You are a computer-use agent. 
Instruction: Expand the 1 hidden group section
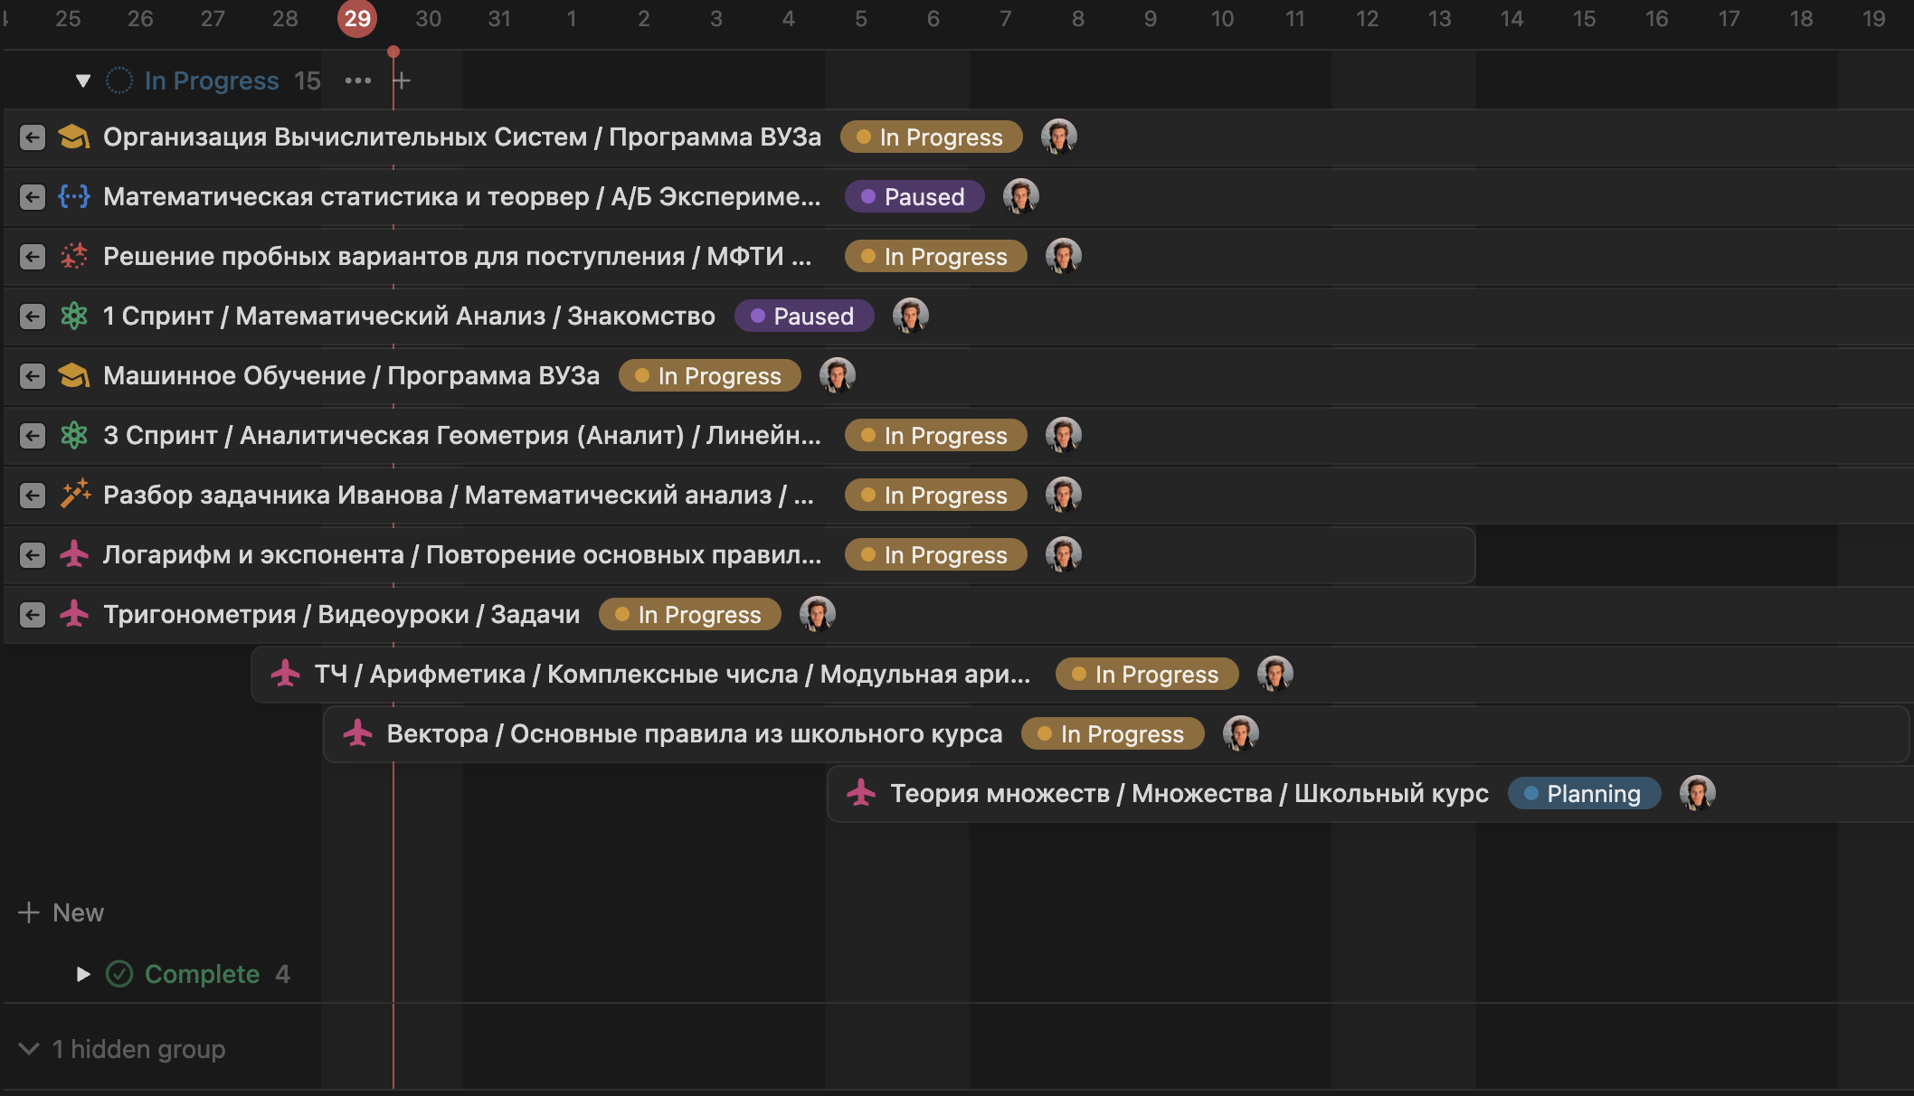coord(27,1048)
